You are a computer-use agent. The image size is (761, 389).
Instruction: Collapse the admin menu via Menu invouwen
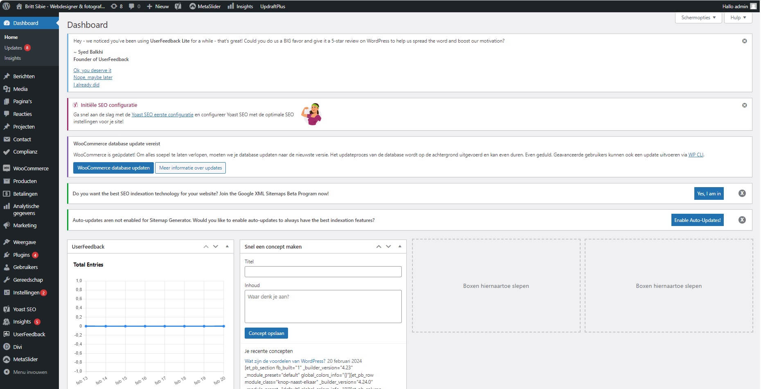pyautogui.click(x=29, y=372)
